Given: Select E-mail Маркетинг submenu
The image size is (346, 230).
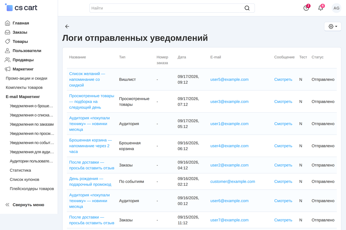Looking at the screenshot, I should 23,97.
